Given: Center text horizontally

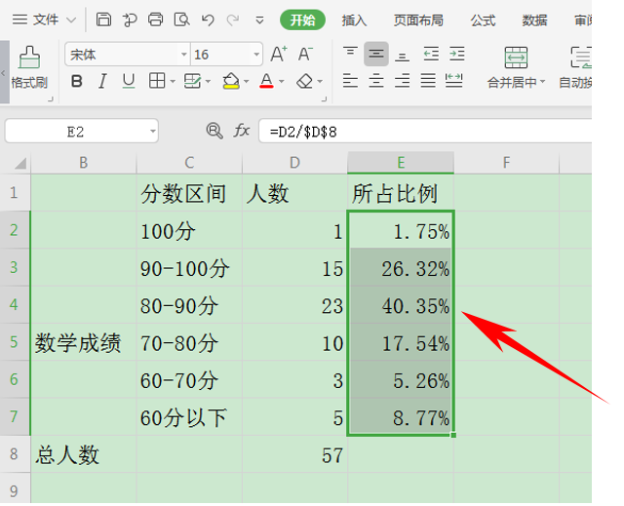Looking at the screenshot, I should (376, 80).
